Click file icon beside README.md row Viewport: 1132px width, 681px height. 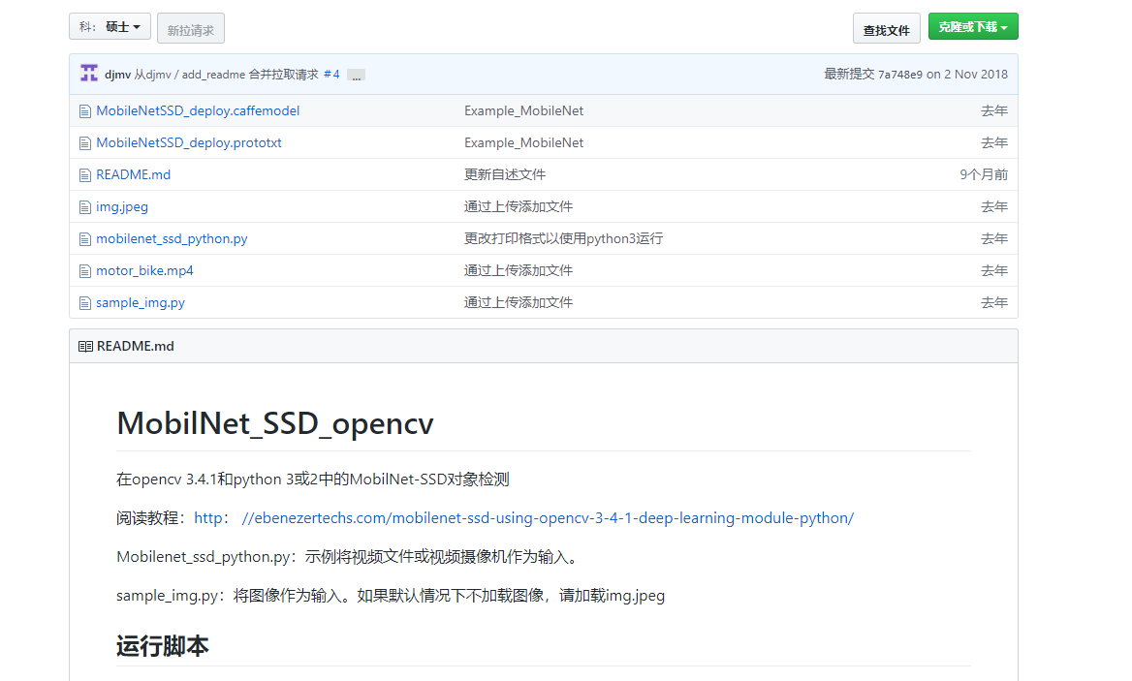(85, 174)
